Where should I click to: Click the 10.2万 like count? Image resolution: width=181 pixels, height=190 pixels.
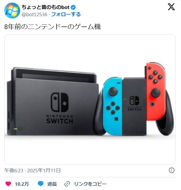(x=22, y=184)
